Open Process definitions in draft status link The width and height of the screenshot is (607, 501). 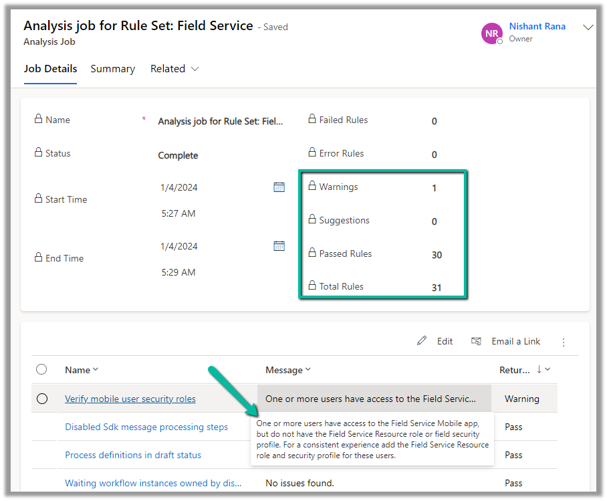click(133, 455)
